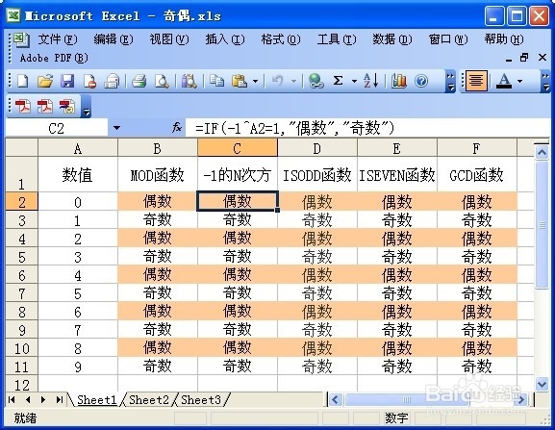Click vertical scrollbar down arrow
555x430 pixels.
[x=542, y=384]
